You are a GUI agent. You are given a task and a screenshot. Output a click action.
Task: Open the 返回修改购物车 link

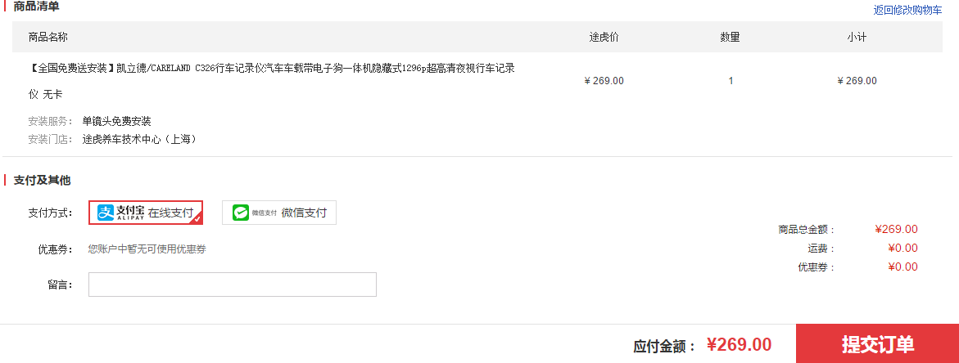[x=907, y=10]
